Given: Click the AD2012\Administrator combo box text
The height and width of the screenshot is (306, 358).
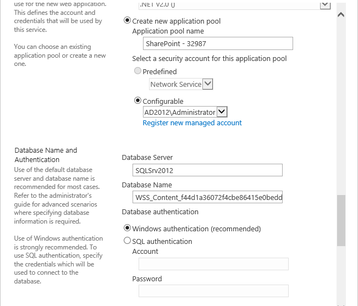Looking at the screenshot, I should point(180,112).
